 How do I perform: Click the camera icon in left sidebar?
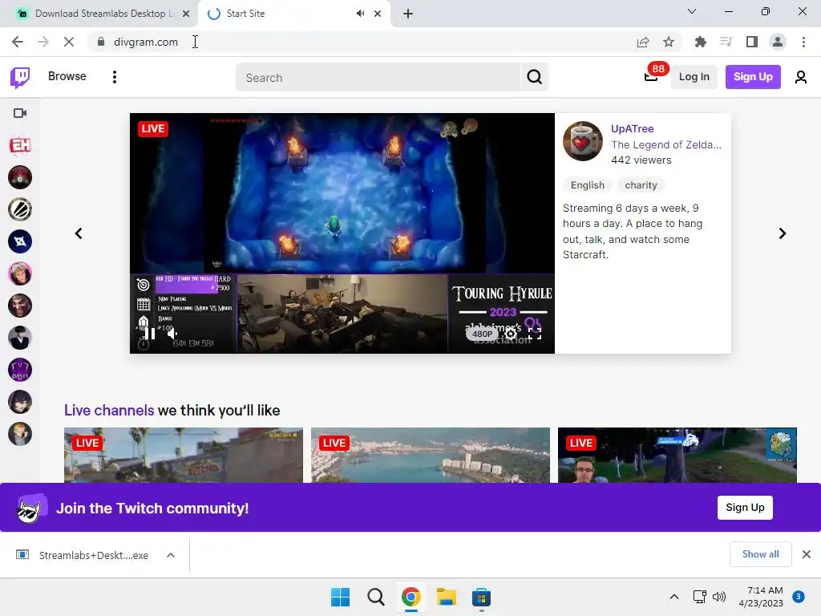[x=20, y=113]
